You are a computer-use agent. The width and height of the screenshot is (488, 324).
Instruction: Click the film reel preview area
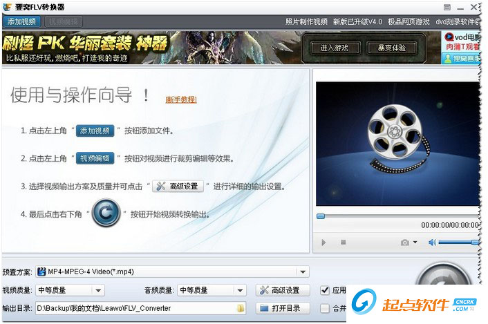tap(397, 143)
